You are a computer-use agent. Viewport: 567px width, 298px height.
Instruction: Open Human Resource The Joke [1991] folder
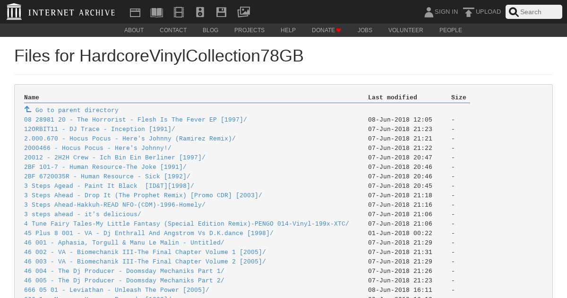pyautogui.click(x=105, y=167)
